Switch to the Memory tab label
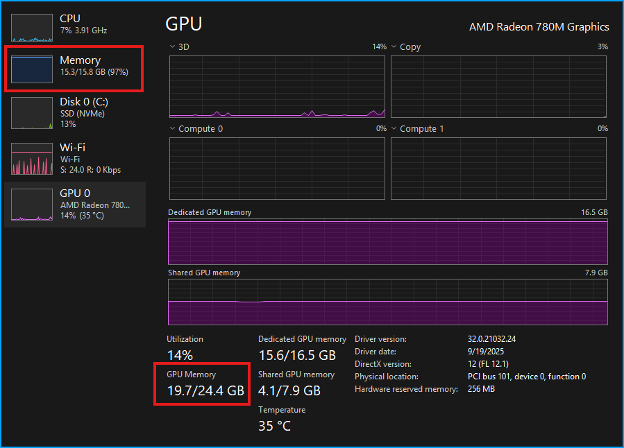The image size is (624, 448). click(x=80, y=60)
